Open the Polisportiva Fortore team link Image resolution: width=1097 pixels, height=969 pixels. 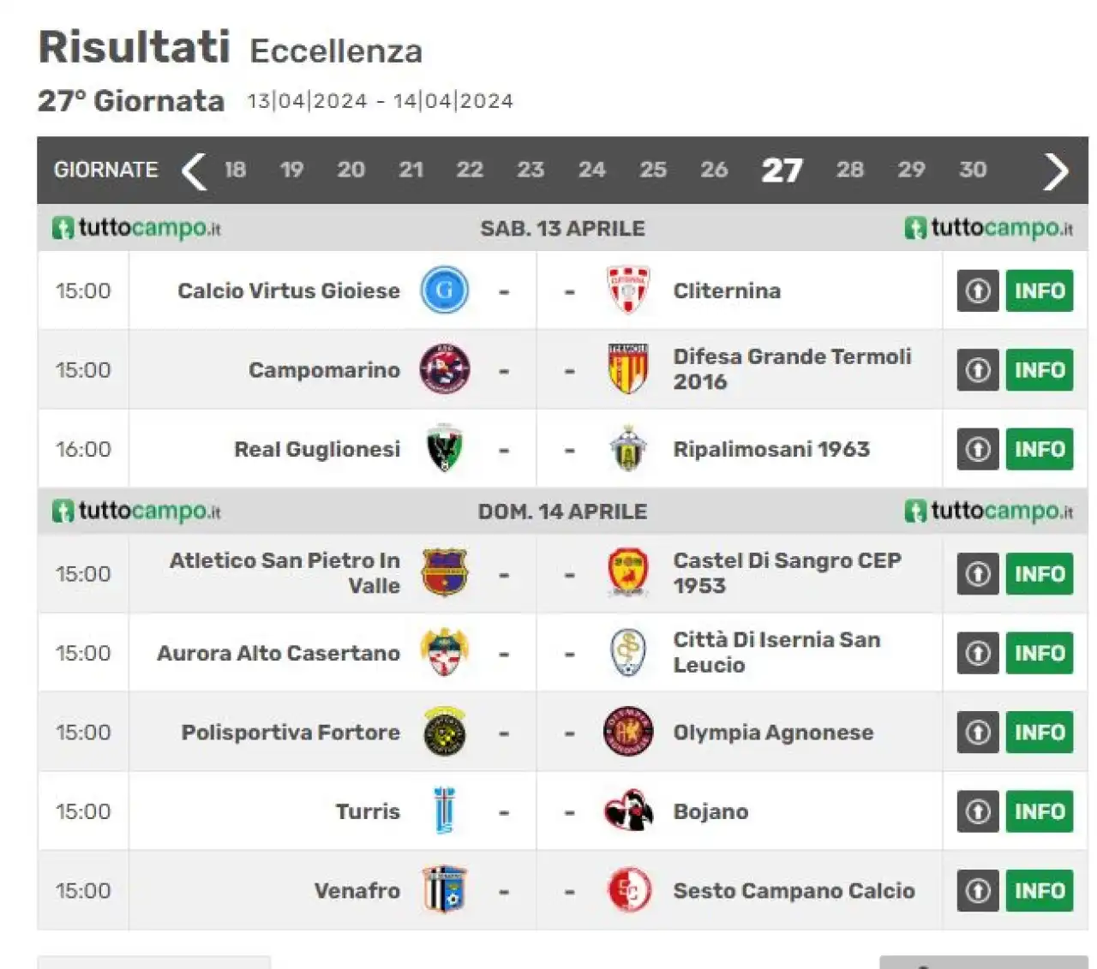click(291, 733)
